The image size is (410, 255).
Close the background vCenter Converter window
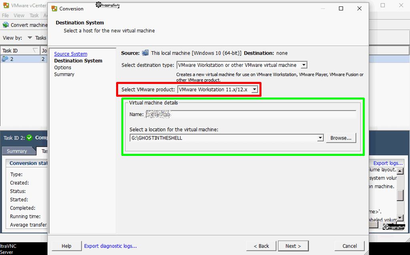tap(401, 5)
